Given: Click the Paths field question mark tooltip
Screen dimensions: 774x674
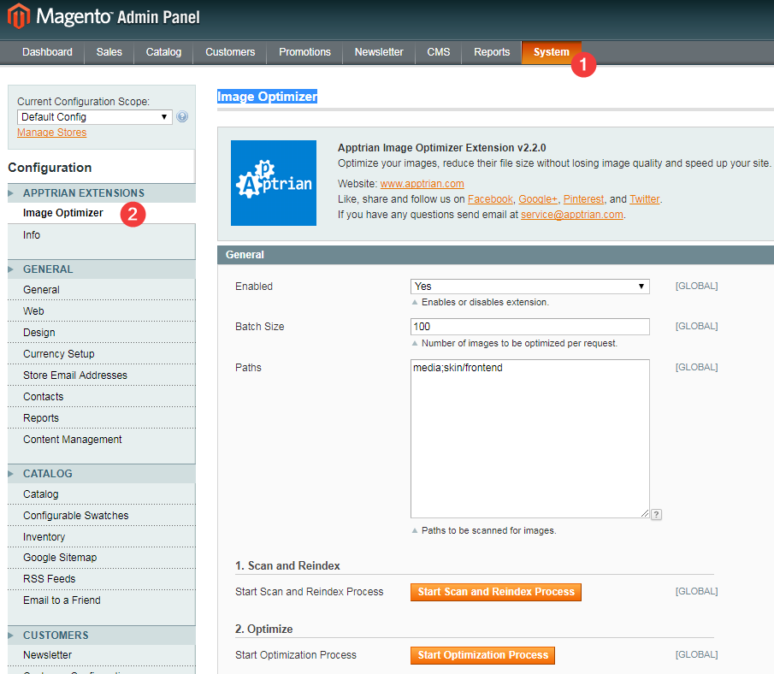Looking at the screenshot, I should [656, 515].
